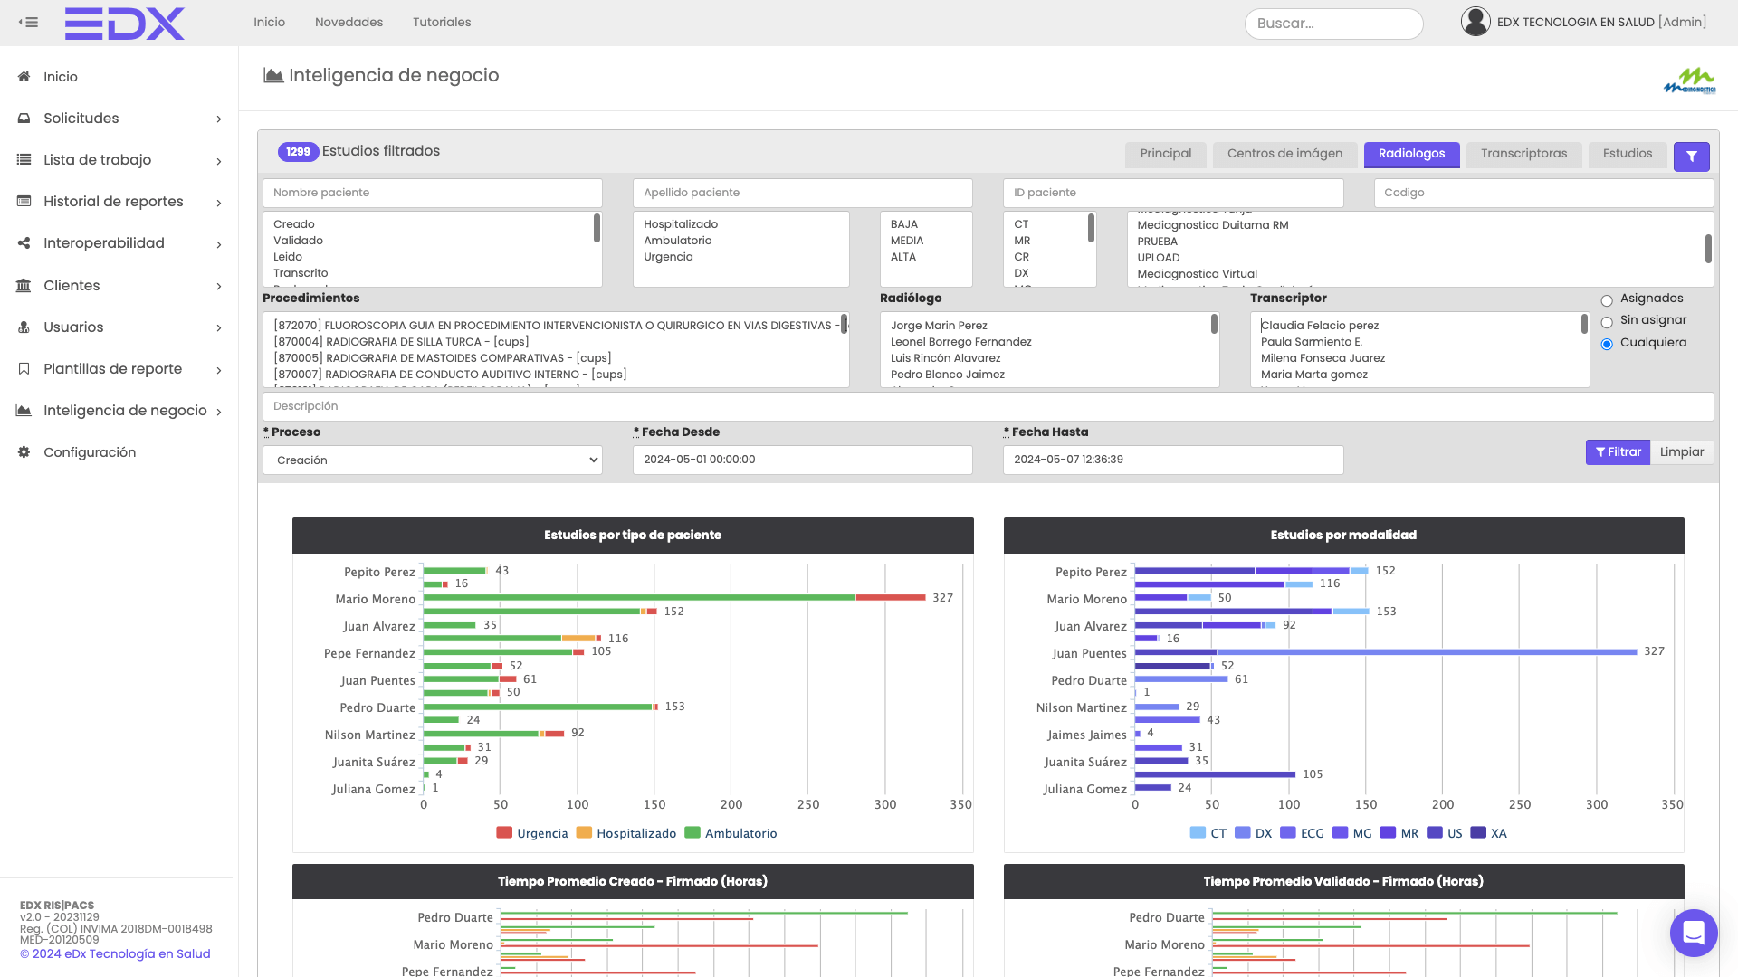Toggle the Urgencia legend series
Image resolution: width=1738 pixels, height=977 pixels.
[532, 833]
